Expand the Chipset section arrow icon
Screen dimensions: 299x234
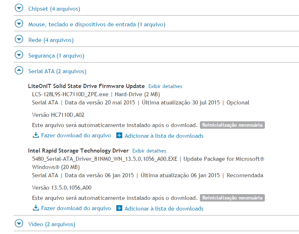pos(19,8)
